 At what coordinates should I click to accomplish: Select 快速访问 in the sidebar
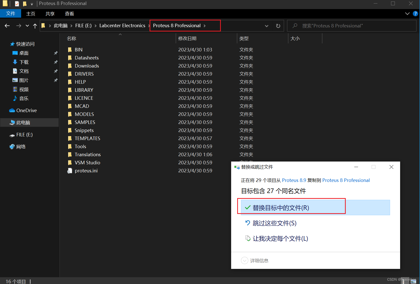click(25, 44)
